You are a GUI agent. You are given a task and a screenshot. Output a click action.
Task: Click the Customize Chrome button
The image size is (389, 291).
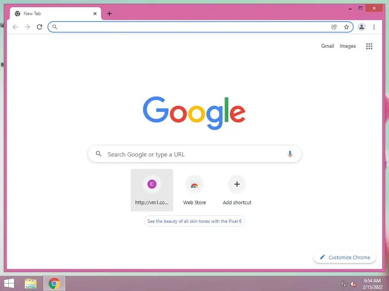345,257
